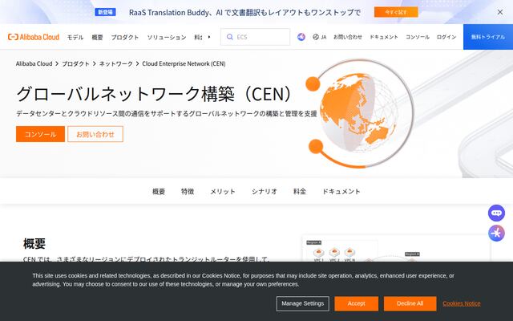This screenshot has width=513, height=321.
Task: Click Decline All cookies
Action: coord(410,303)
